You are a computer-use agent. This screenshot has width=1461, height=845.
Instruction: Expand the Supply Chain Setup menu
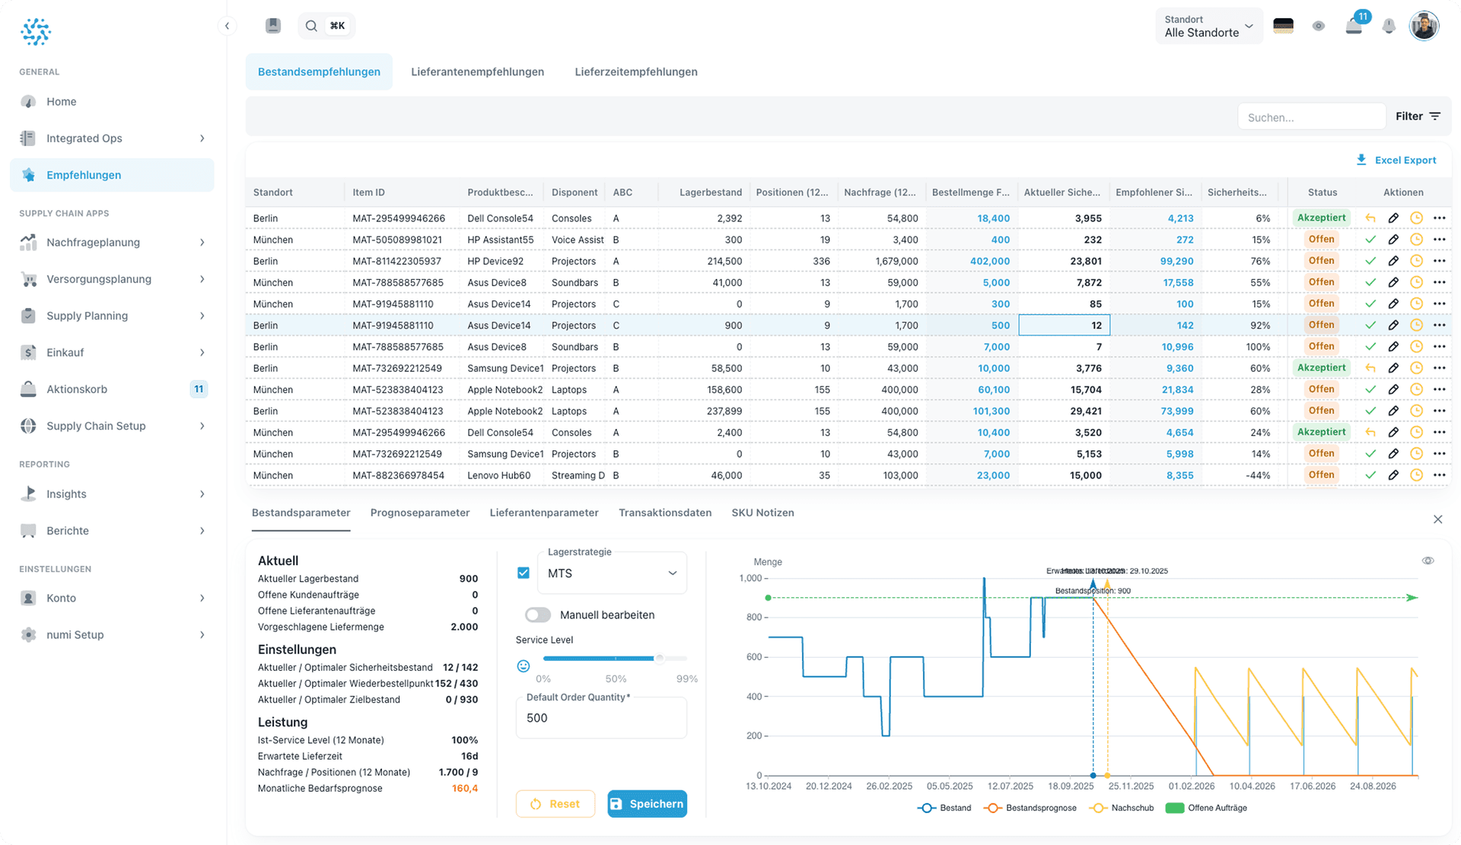coord(96,426)
